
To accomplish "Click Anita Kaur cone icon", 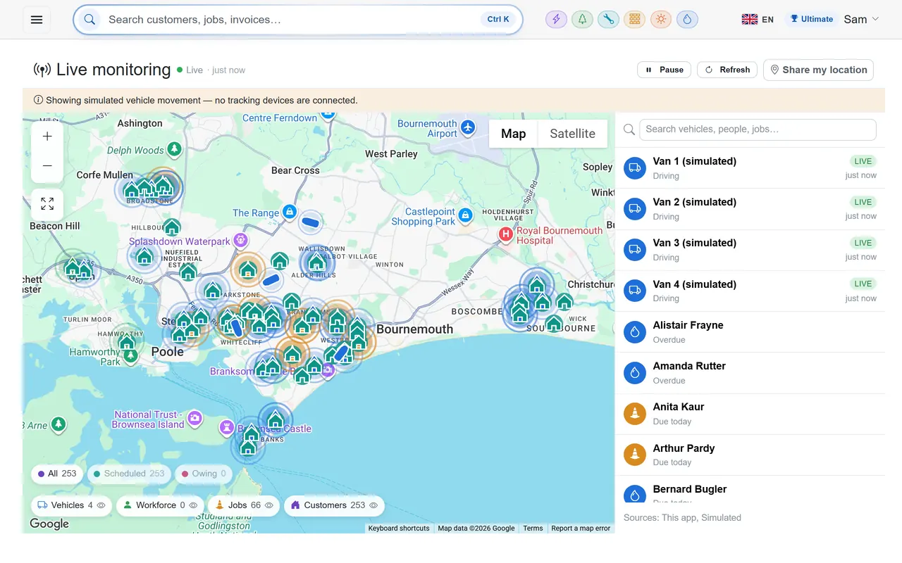I will point(635,414).
